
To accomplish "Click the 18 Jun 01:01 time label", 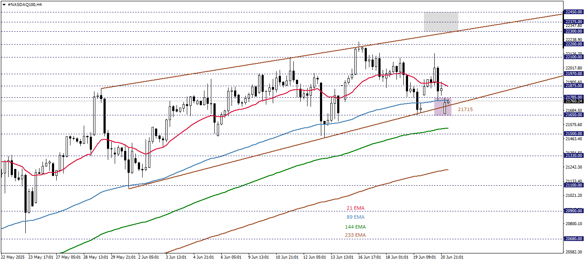I will 397,257.
